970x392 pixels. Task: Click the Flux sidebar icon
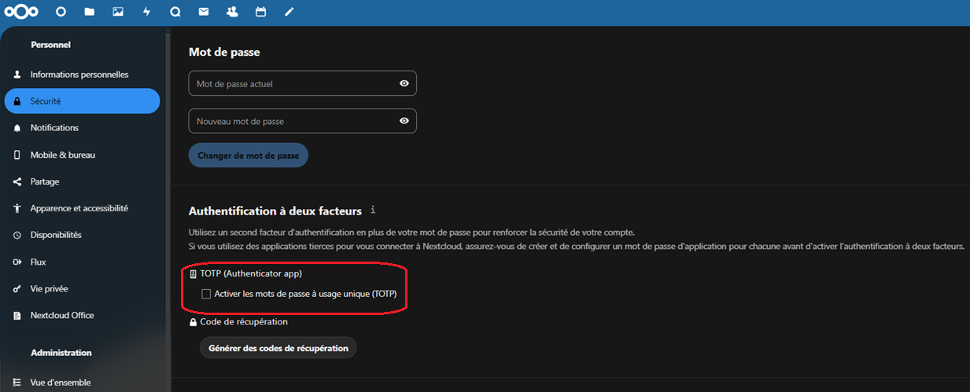[x=17, y=262]
